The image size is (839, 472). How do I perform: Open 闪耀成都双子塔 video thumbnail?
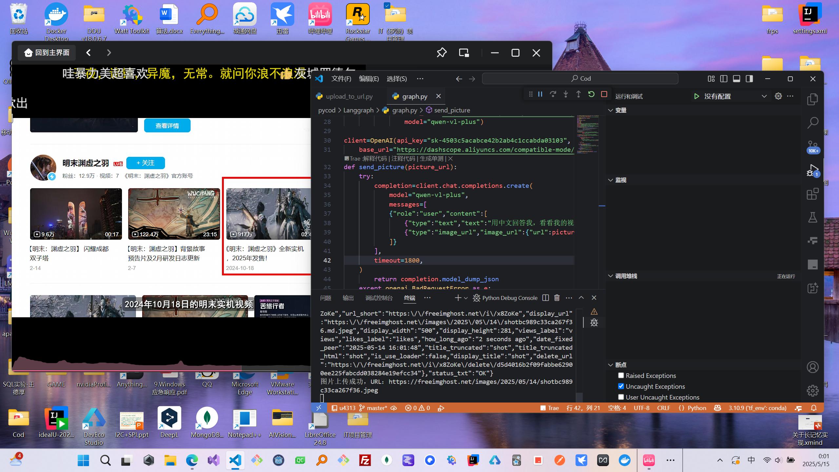pos(76,214)
